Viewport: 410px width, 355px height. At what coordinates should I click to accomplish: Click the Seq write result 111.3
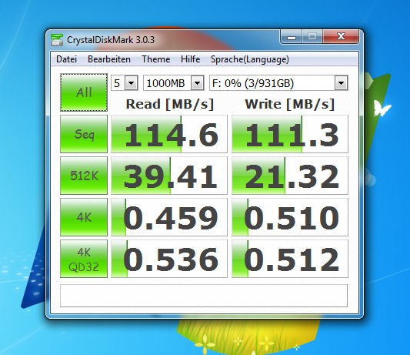tap(290, 134)
